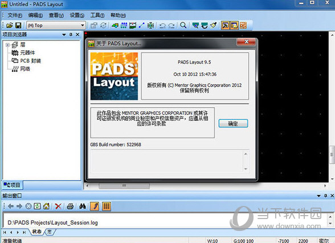Switch to the 项目 tab
The image size is (335, 243).
tap(12, 185)
